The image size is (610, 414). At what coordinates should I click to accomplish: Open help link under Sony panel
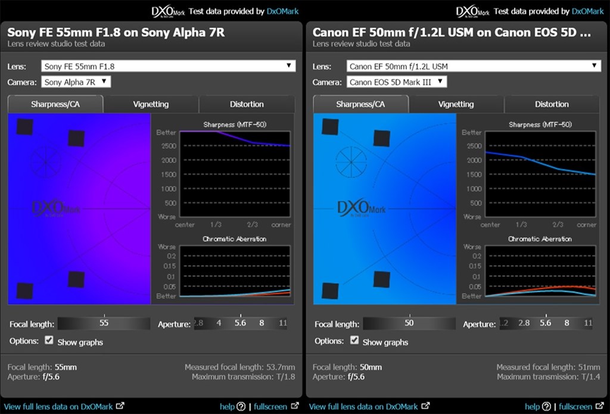[227, 407]
